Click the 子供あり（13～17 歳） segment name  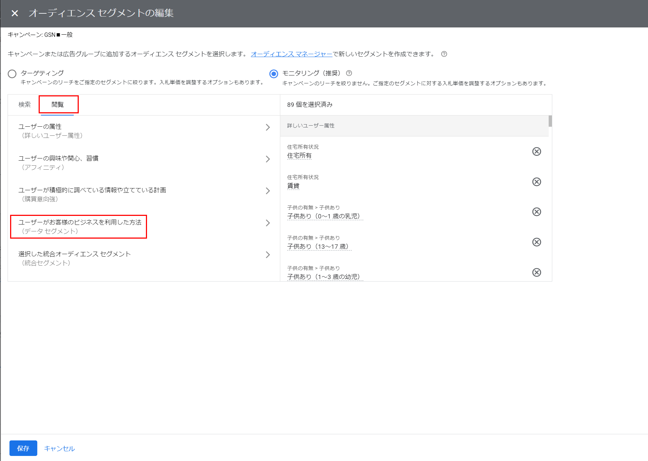click(x=319, y=247)
